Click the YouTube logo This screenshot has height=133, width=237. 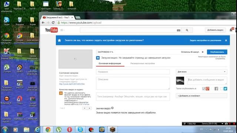coord(51,30)
